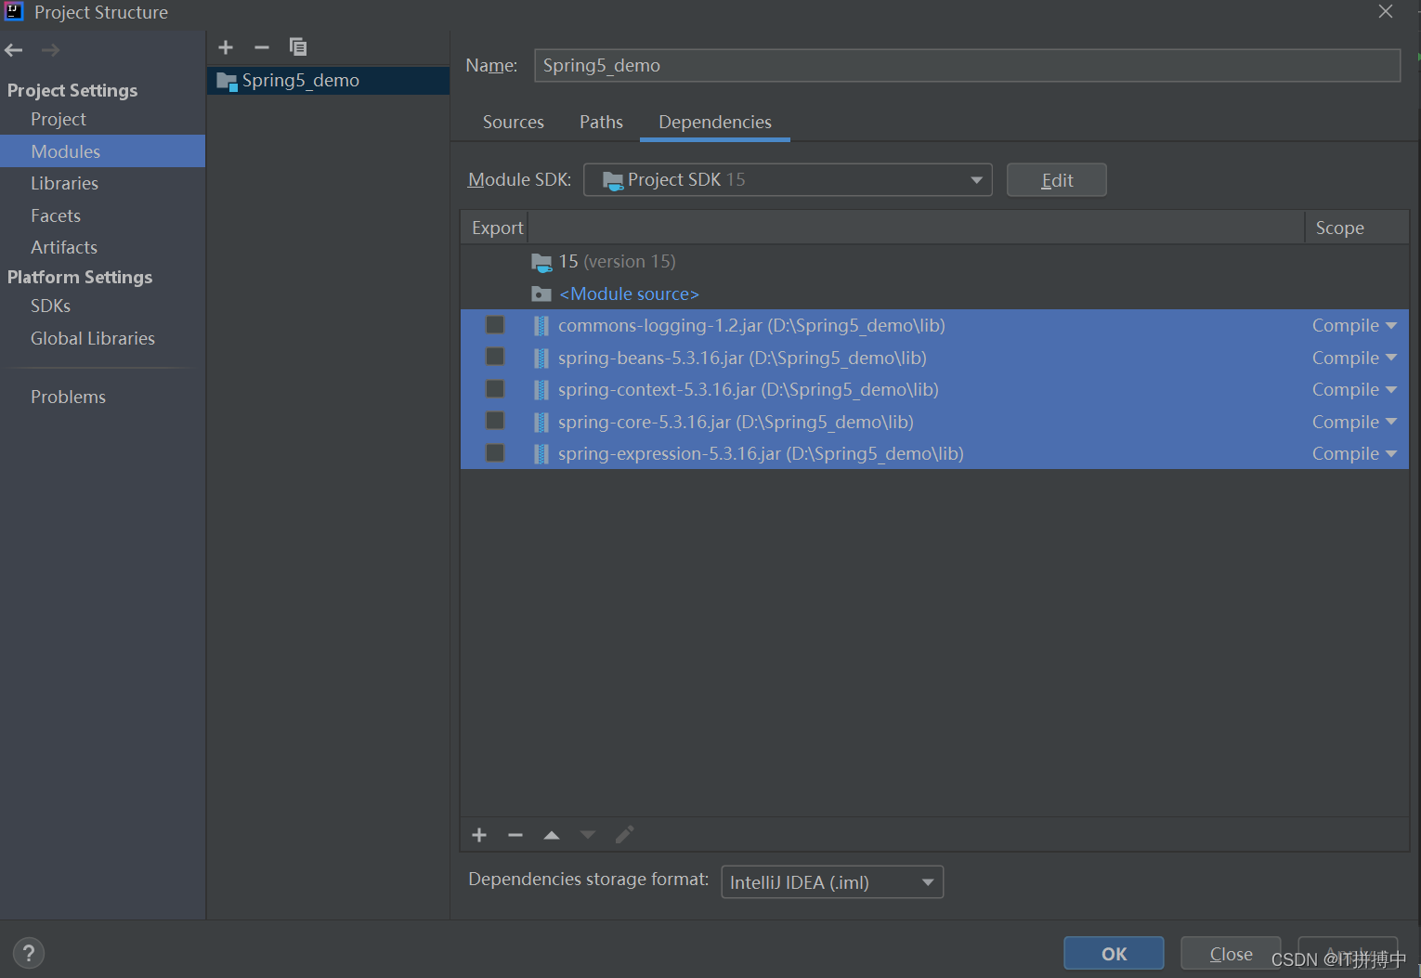Click the spring-context jar icon

(541, 390)
